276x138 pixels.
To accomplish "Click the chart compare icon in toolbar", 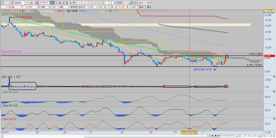I will [125, 3].
